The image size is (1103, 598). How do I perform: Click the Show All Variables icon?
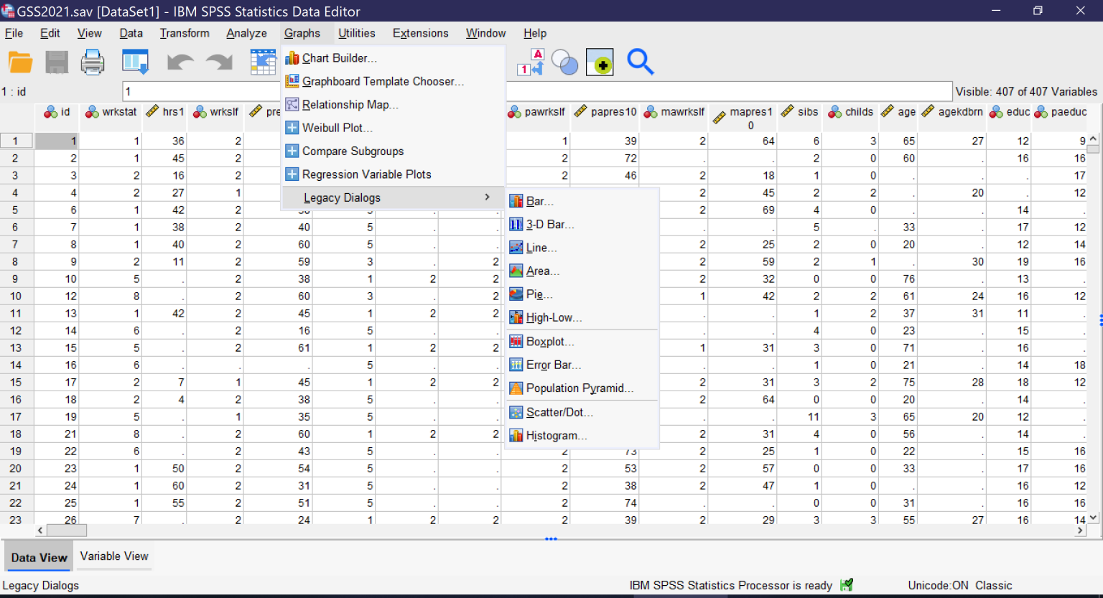click(600, 62)
